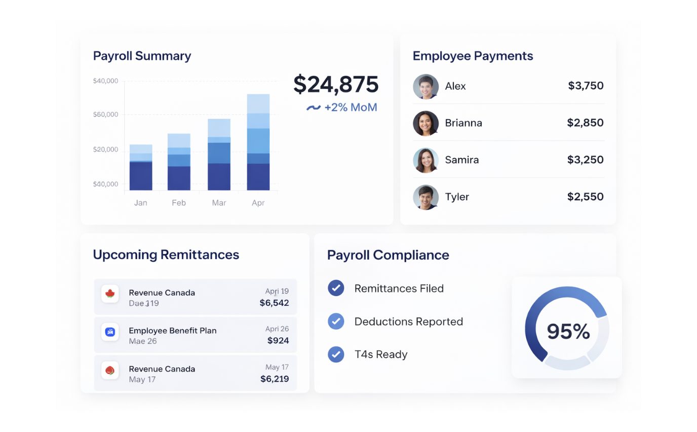Click the 95% compliance donut chart
Viewport: 697px width, 432px height.
567,328
